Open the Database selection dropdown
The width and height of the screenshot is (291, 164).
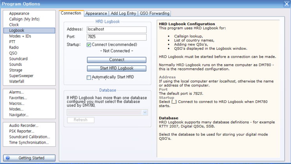[x=107, y=112]
